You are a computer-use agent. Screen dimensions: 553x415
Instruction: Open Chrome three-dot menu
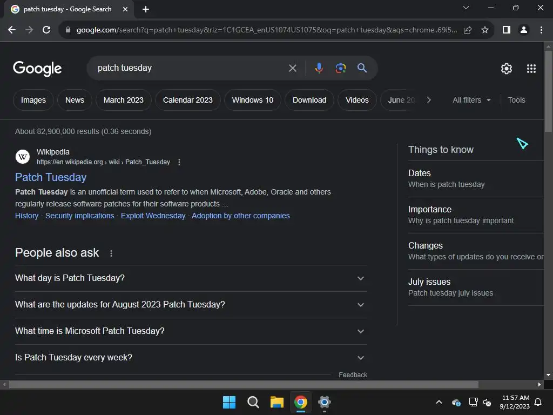541,30
